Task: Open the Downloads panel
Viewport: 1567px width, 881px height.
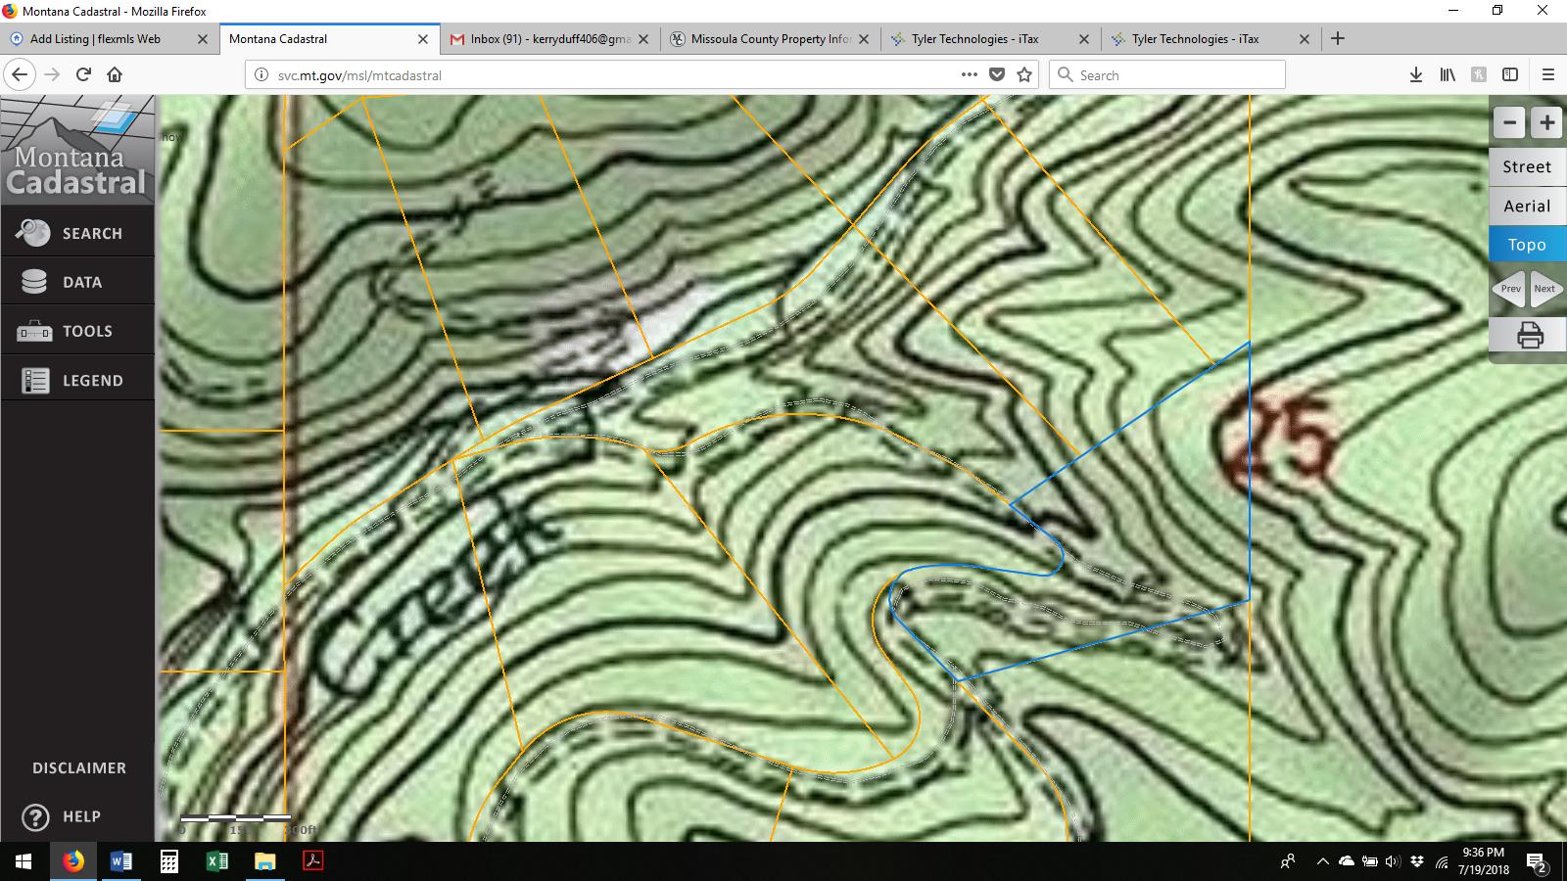Action: pyautogui.click(x=1416, y=74)
